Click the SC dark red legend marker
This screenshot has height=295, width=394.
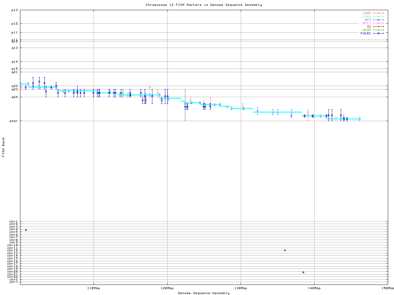point(378,27)
